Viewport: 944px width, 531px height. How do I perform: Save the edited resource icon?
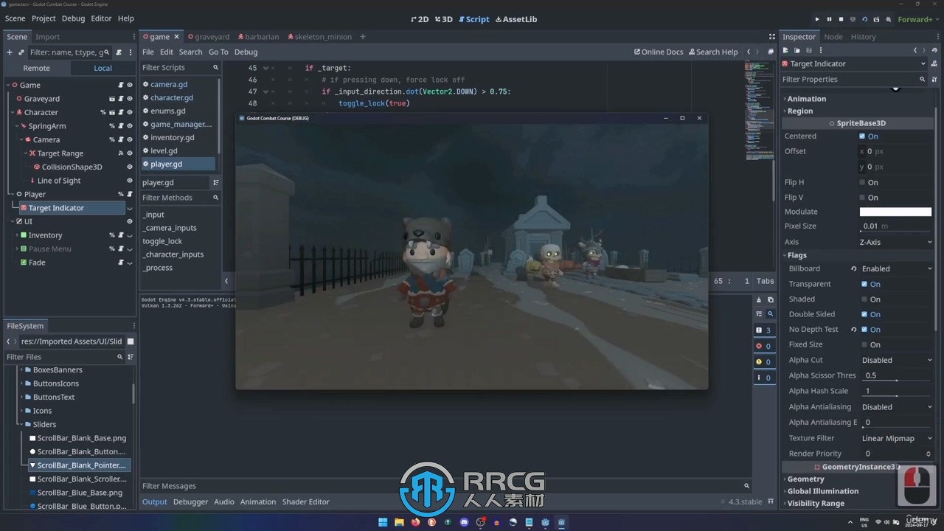tap(809, 50)
